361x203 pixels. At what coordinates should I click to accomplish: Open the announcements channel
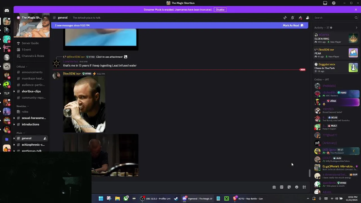[x=32, y=72]
